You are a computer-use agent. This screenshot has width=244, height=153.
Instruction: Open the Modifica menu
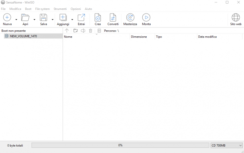point(15,9)
